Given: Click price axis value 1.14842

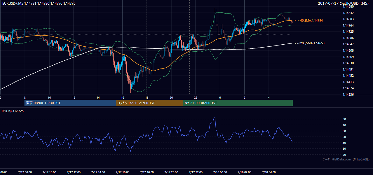Looking at the screenshot, I should click(348, 13).
